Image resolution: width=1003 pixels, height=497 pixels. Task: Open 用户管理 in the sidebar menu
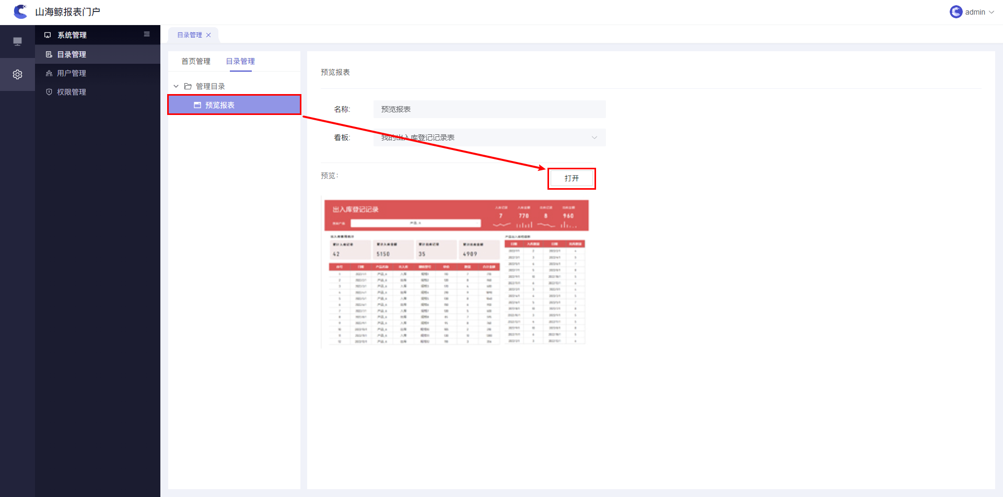(98, 73)
